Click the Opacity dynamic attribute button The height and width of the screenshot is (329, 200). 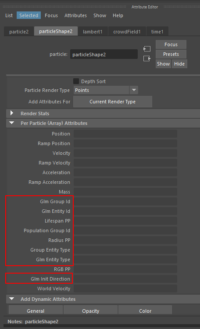pyautogui.click(x=91, y=311)
